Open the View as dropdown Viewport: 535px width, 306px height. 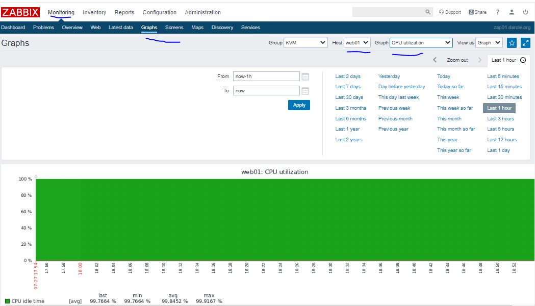pos(489,43)
